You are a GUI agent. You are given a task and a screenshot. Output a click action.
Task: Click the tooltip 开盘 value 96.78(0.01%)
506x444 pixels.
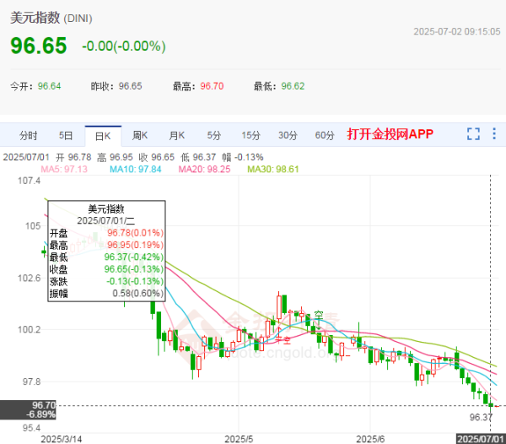click(136, 233)
